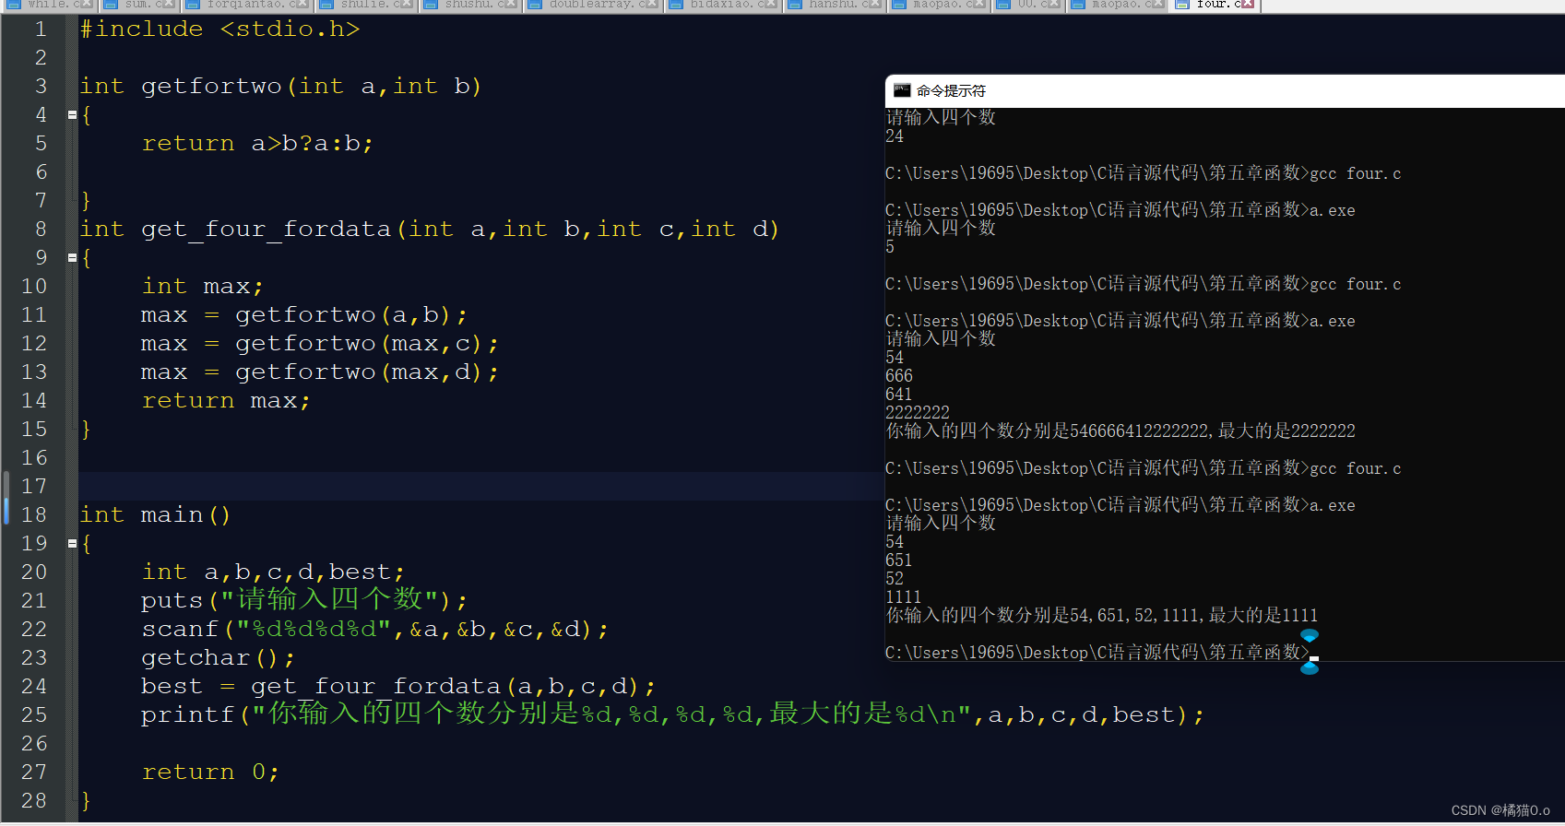This screenshot has width=1565, height=826.
Task: Click the int a,b,c,d,best; declaration
Action: tap(273, 572)
